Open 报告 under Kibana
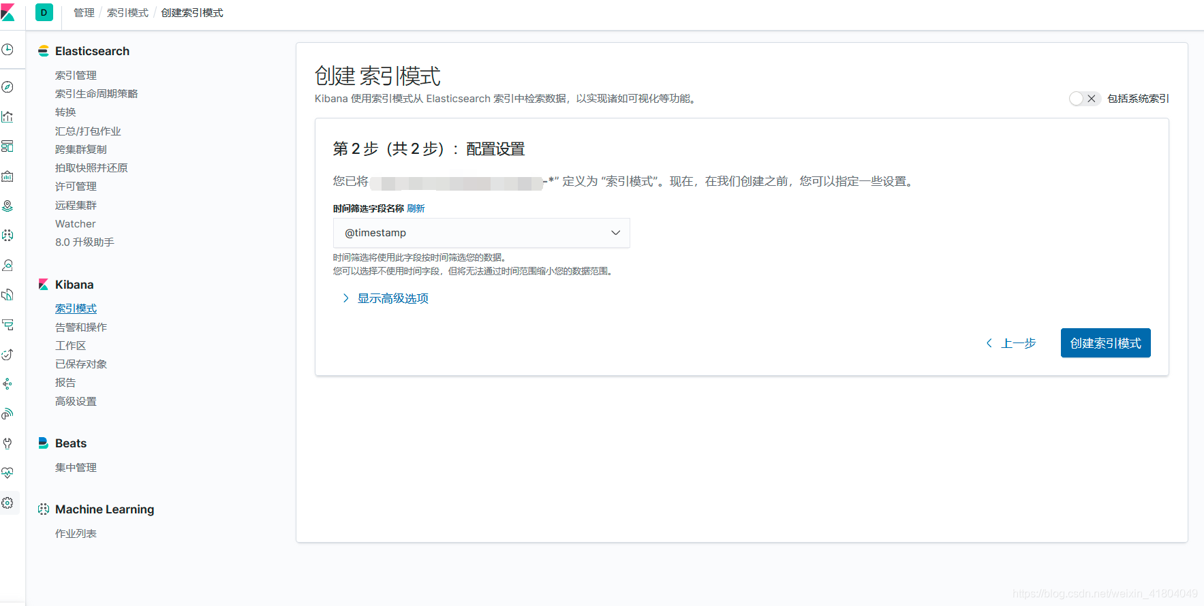 (65, 382)
